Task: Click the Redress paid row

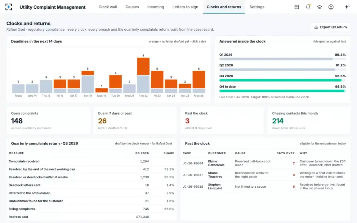Action: (91, 217)
